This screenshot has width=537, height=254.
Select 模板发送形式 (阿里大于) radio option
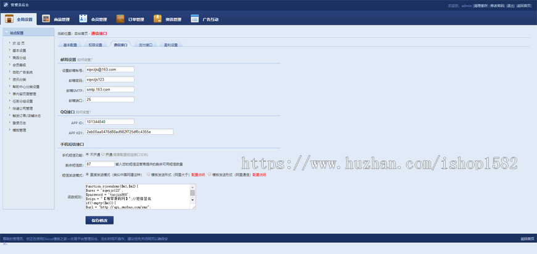[x=149, y=174]
